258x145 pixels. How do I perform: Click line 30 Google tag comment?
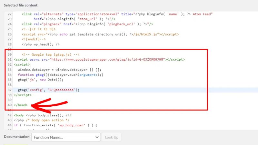[51, 54]
